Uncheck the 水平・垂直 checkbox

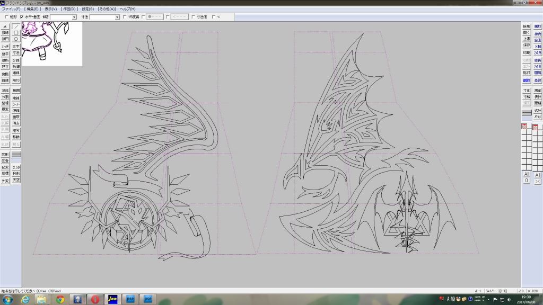coord(21,16)
